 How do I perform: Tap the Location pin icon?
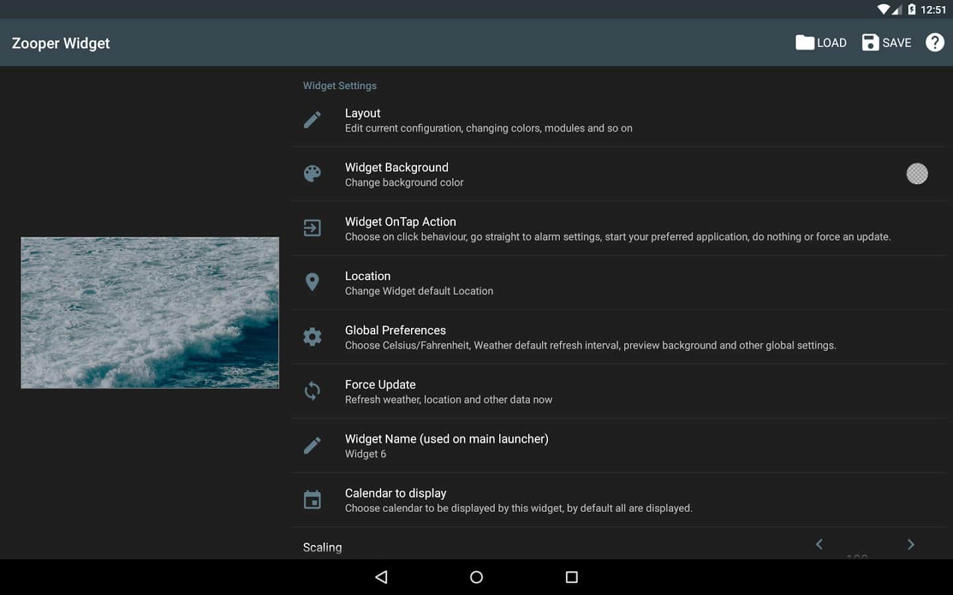point(312,282)
